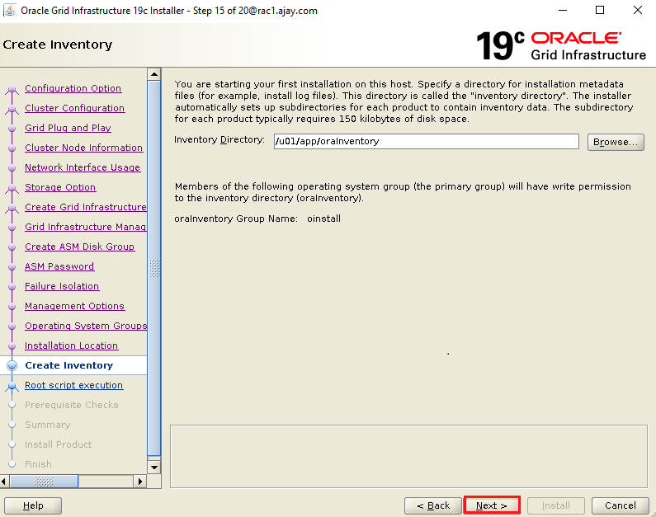Click the Create Inventory page heading

tap(58, 45)
